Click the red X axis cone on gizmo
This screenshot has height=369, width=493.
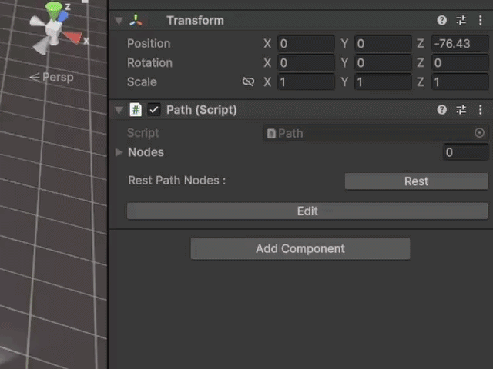coord(73,37)
